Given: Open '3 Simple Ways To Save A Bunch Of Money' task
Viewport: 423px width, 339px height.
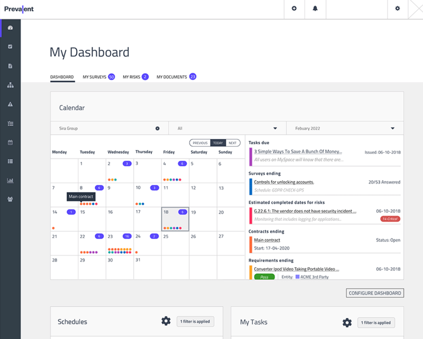Looking at the screenshot, I should 298,151.
